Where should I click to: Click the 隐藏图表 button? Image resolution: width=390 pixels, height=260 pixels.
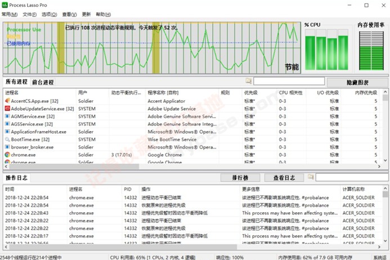(x=357, y=83)
